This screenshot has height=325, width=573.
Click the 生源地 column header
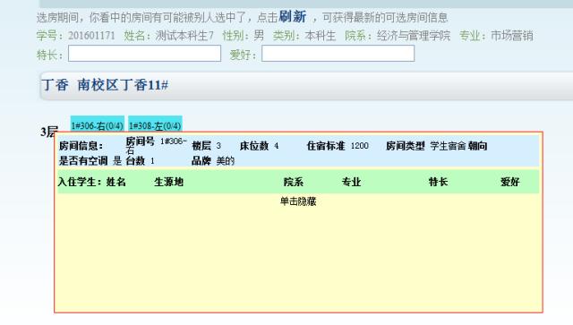pos(168,182)
